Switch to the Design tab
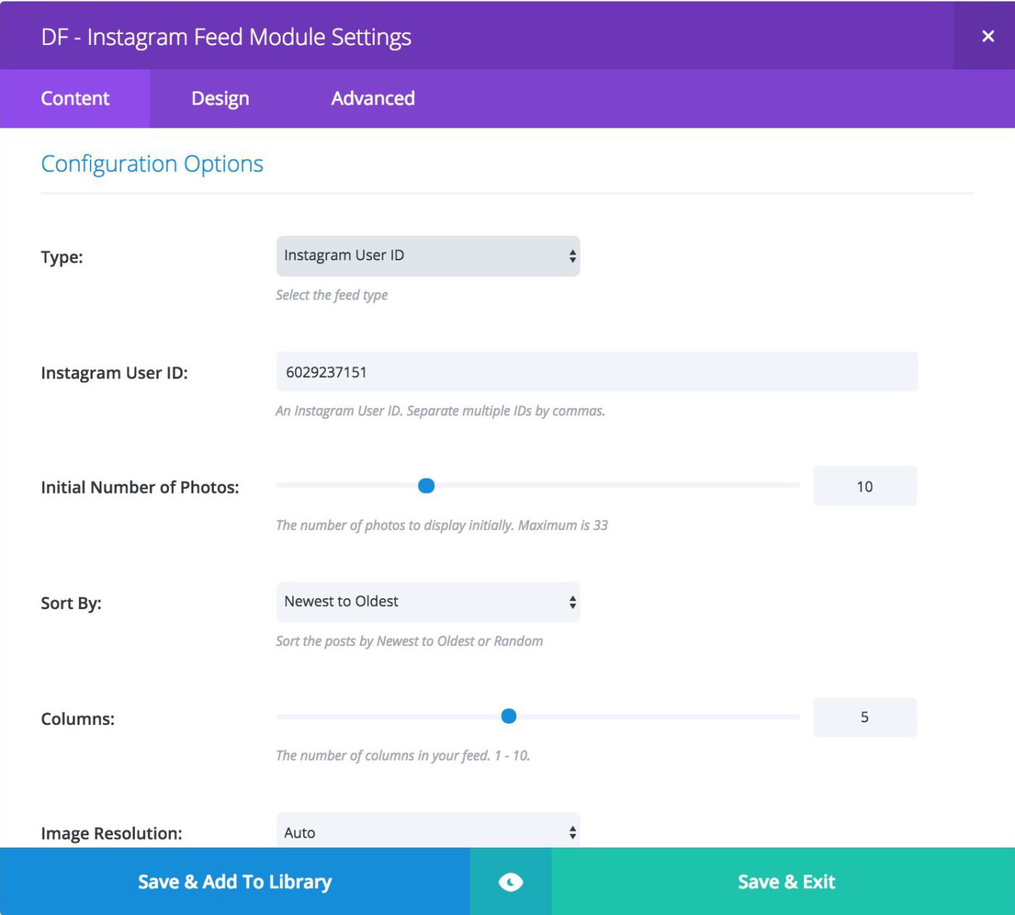The width and height of the screenshot is (1015, 915). tap(220, 99)
